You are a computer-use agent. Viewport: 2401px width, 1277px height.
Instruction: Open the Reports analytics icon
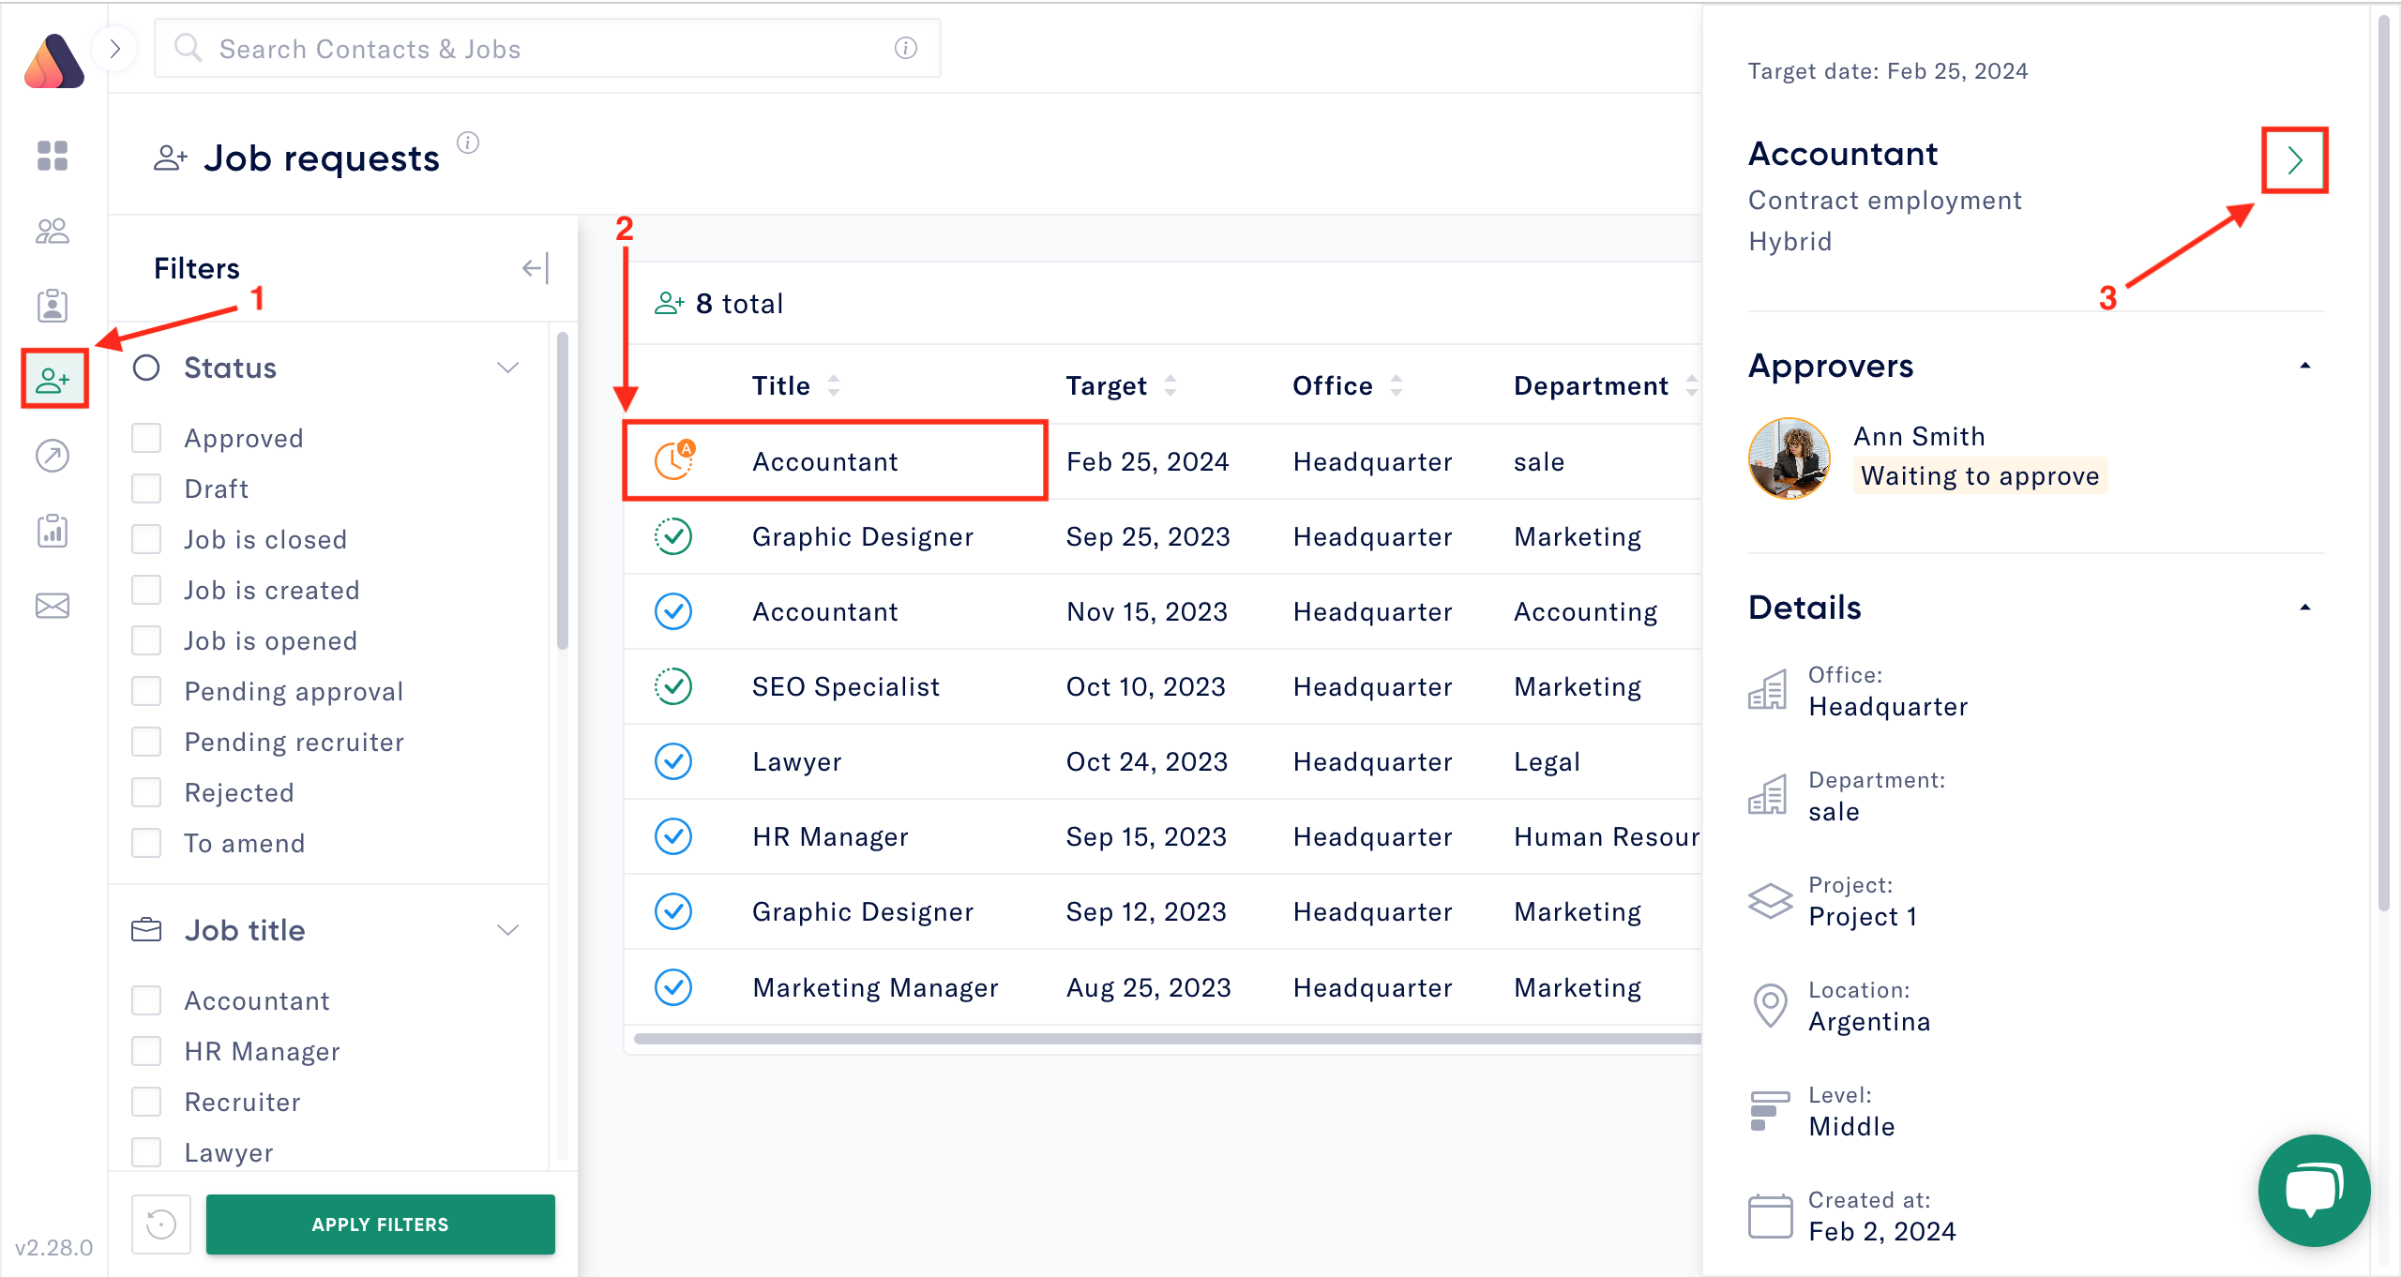(x=53, y=531)
